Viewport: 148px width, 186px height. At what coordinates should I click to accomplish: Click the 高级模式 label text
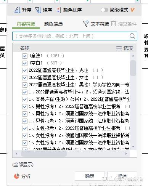pos(119,10)
